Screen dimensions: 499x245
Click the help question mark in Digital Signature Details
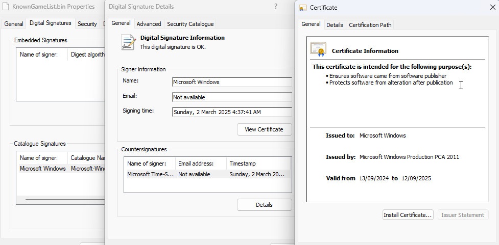276,6
